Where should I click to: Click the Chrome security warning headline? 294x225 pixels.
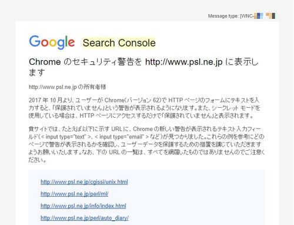tap(143, 67)
